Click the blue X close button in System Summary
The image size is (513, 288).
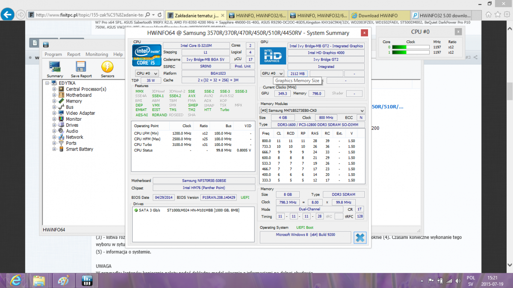point(360,238)
